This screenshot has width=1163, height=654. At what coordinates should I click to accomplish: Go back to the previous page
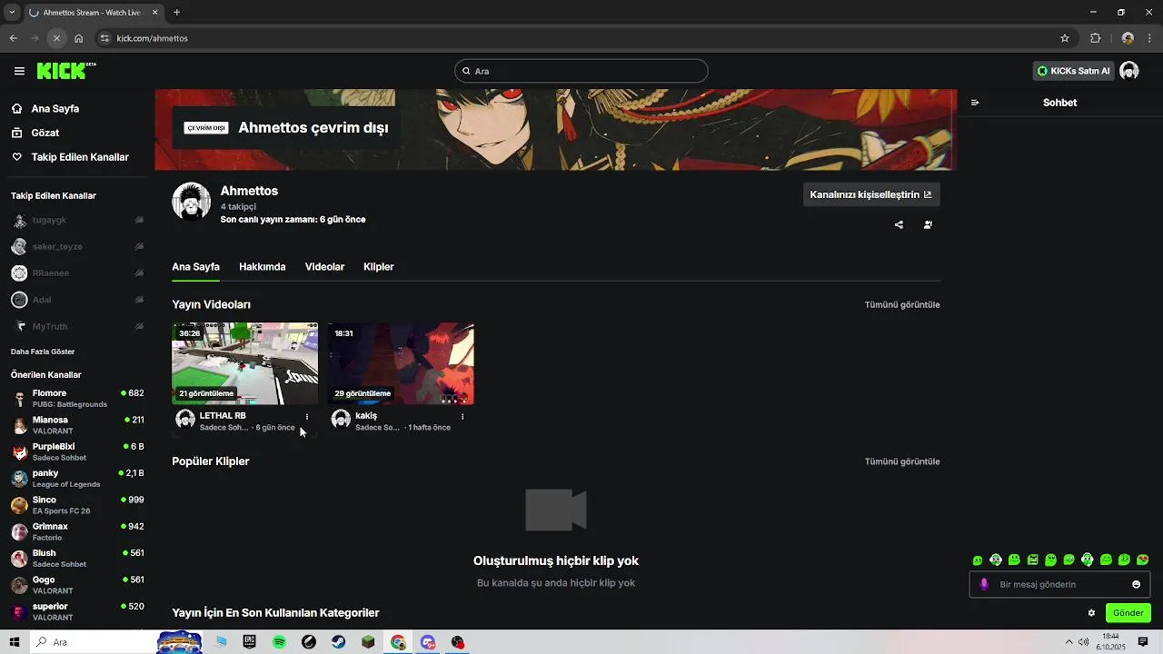pos(13,38)
